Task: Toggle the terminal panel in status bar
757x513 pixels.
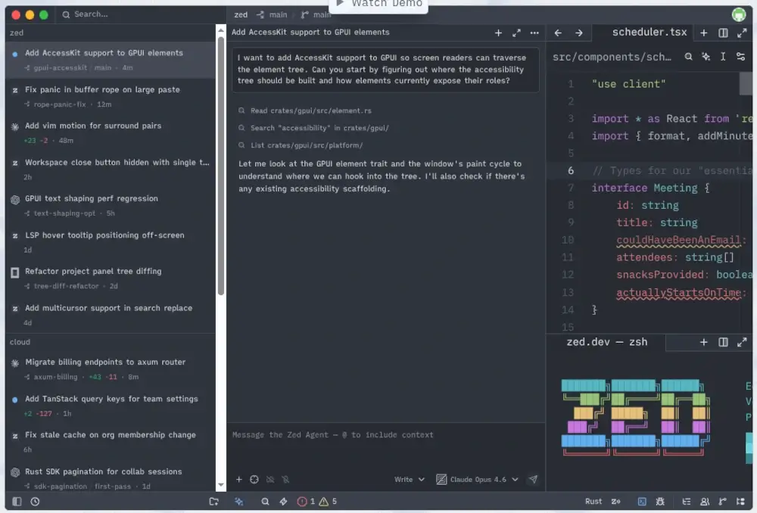Action: coord(642,502)
